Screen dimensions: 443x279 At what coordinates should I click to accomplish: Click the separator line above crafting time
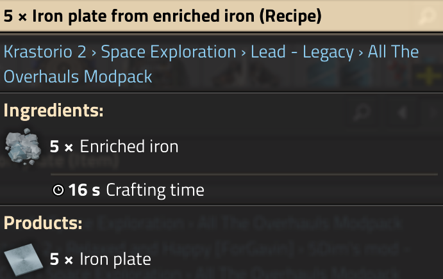click(244, 173)
